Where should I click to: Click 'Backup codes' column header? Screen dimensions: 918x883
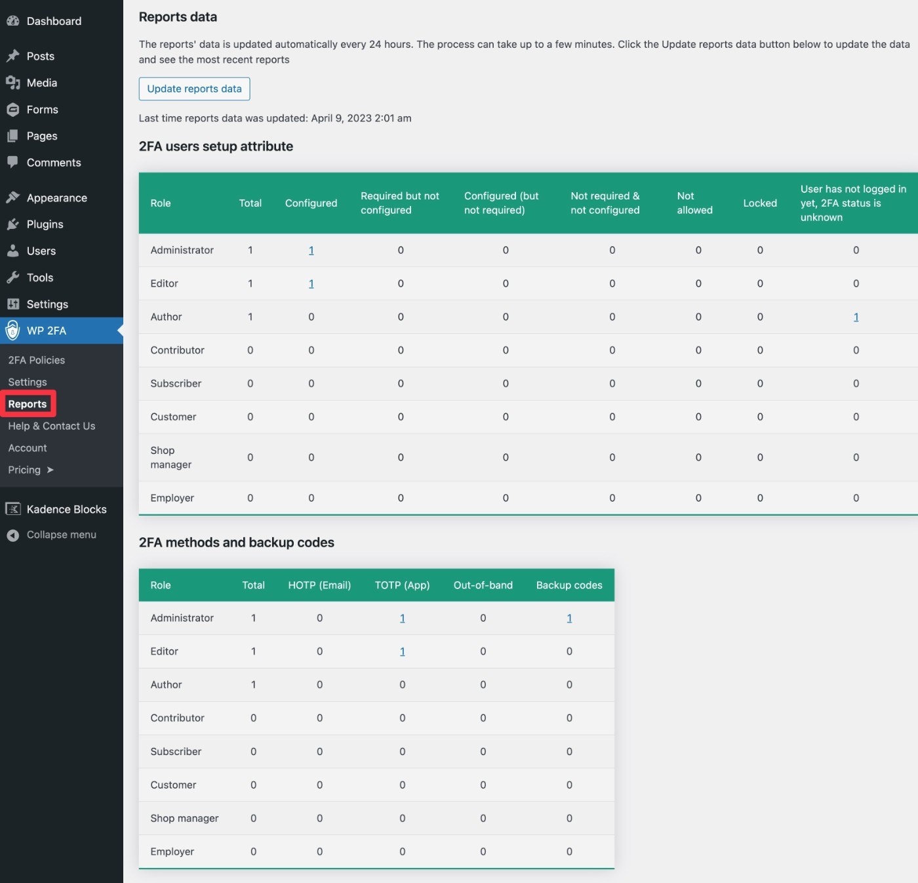click(x=569, y=585)
